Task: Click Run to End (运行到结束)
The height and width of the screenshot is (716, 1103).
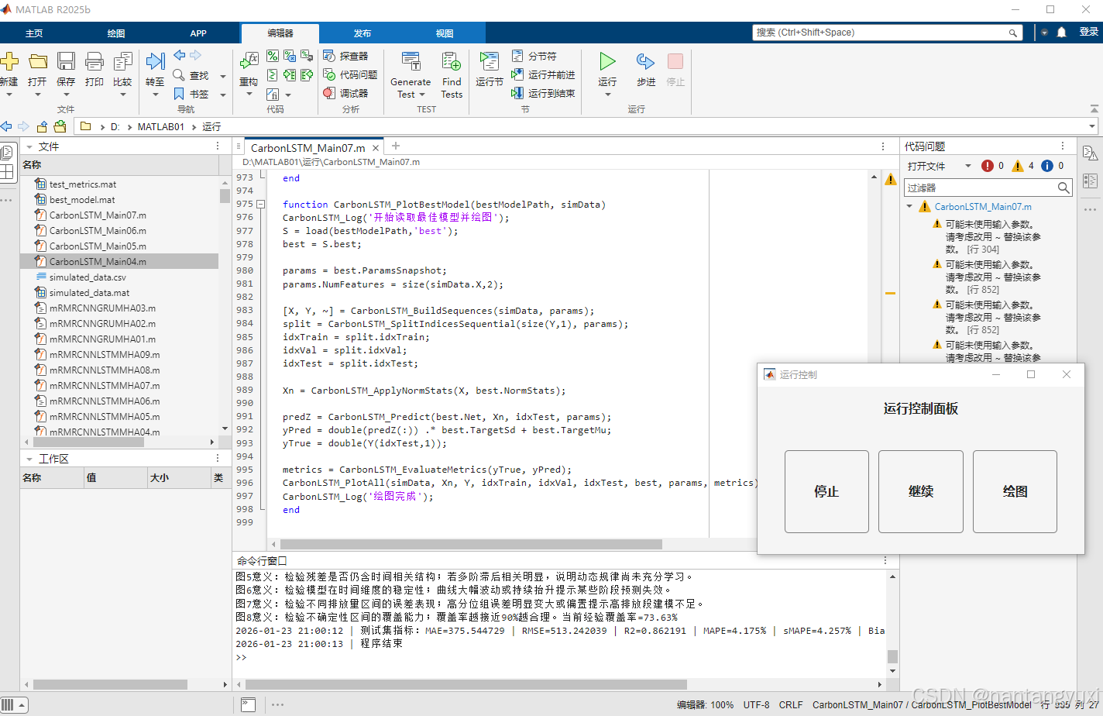Action: click(x=543, y=93)
